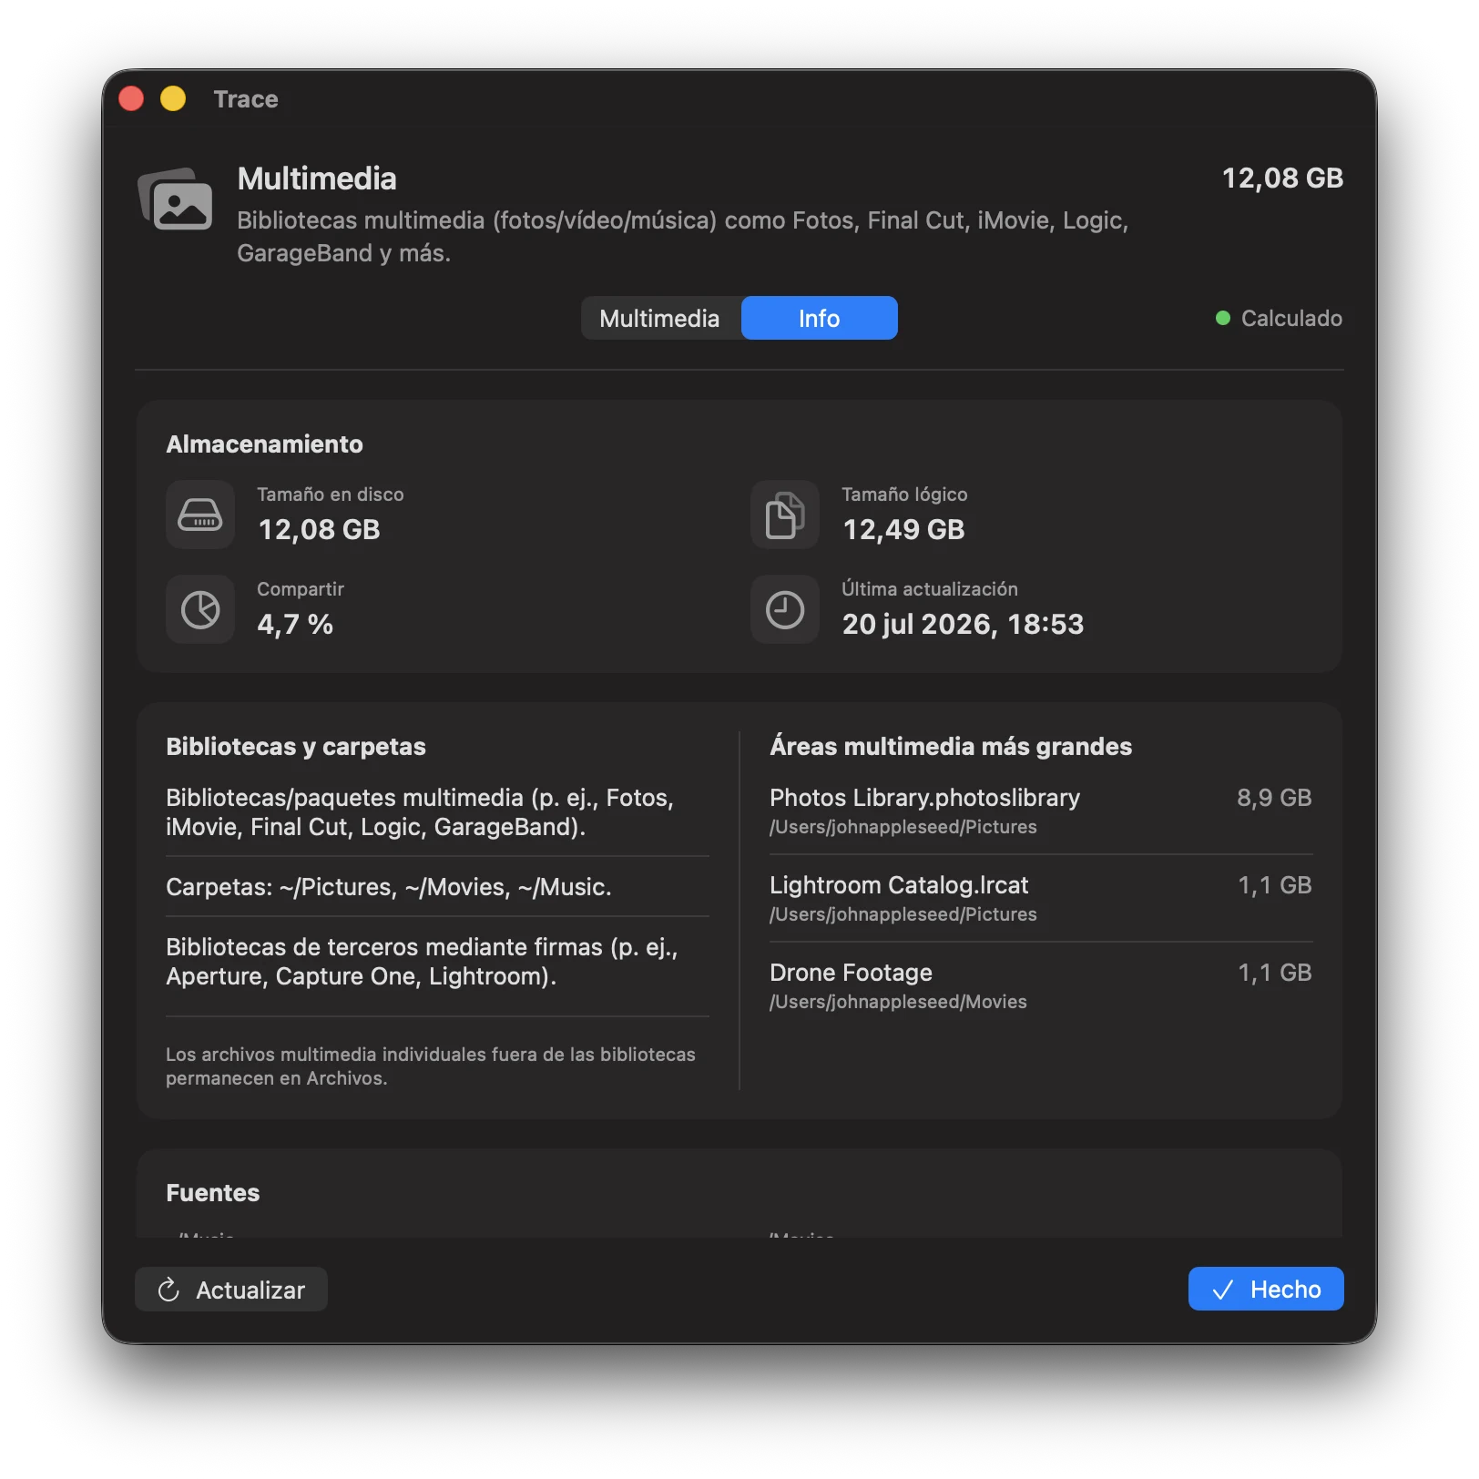
Task: Select the Photos Library.photoslibrary row
Action: tap(1041, 811)
